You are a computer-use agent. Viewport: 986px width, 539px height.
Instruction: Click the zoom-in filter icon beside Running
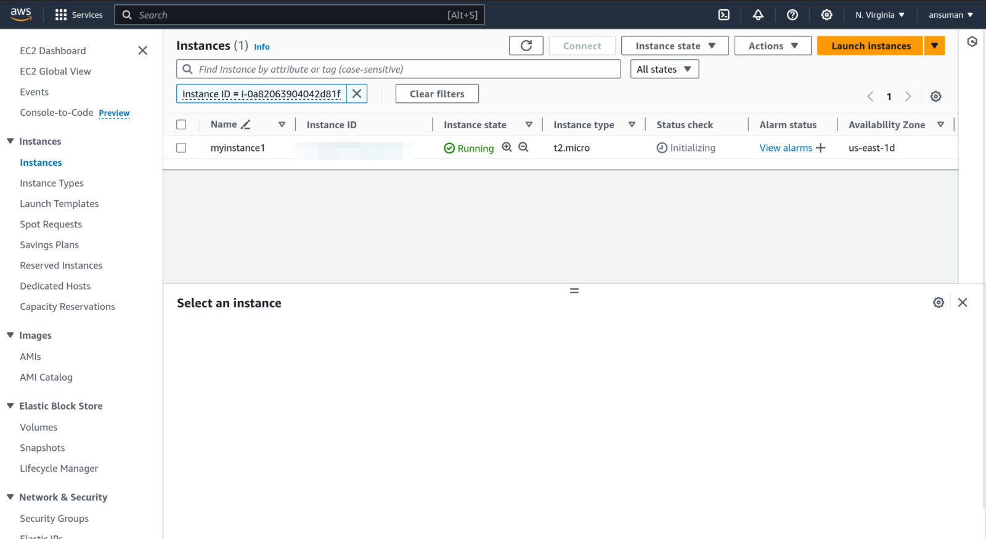point(507,147)
